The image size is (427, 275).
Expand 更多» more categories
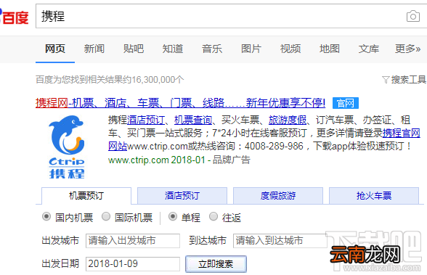tap(407, 49)
